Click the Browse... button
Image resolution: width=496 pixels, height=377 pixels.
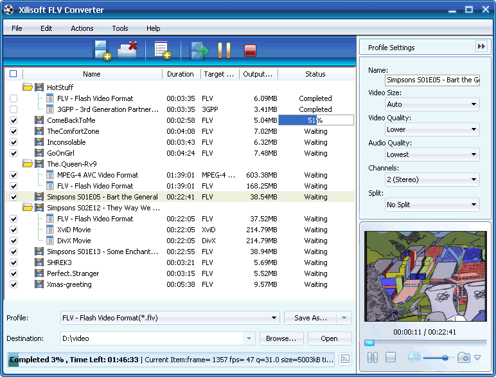click(281, 338)
